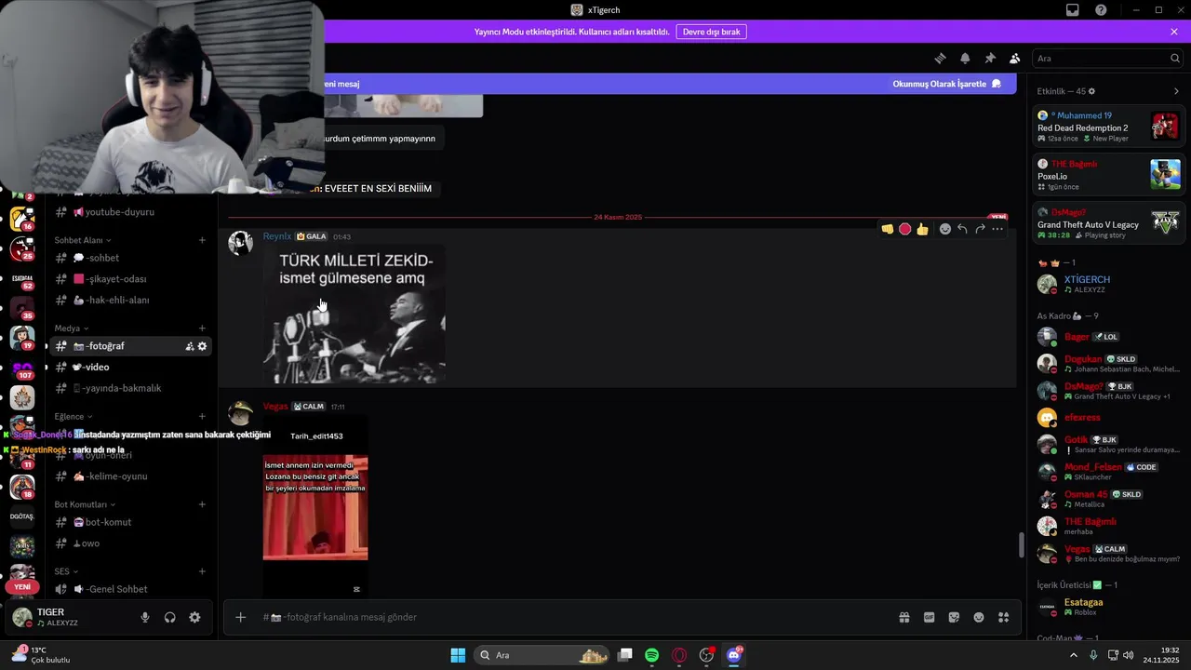Collapse the Bot Komutları category

(x=85, y=504)
